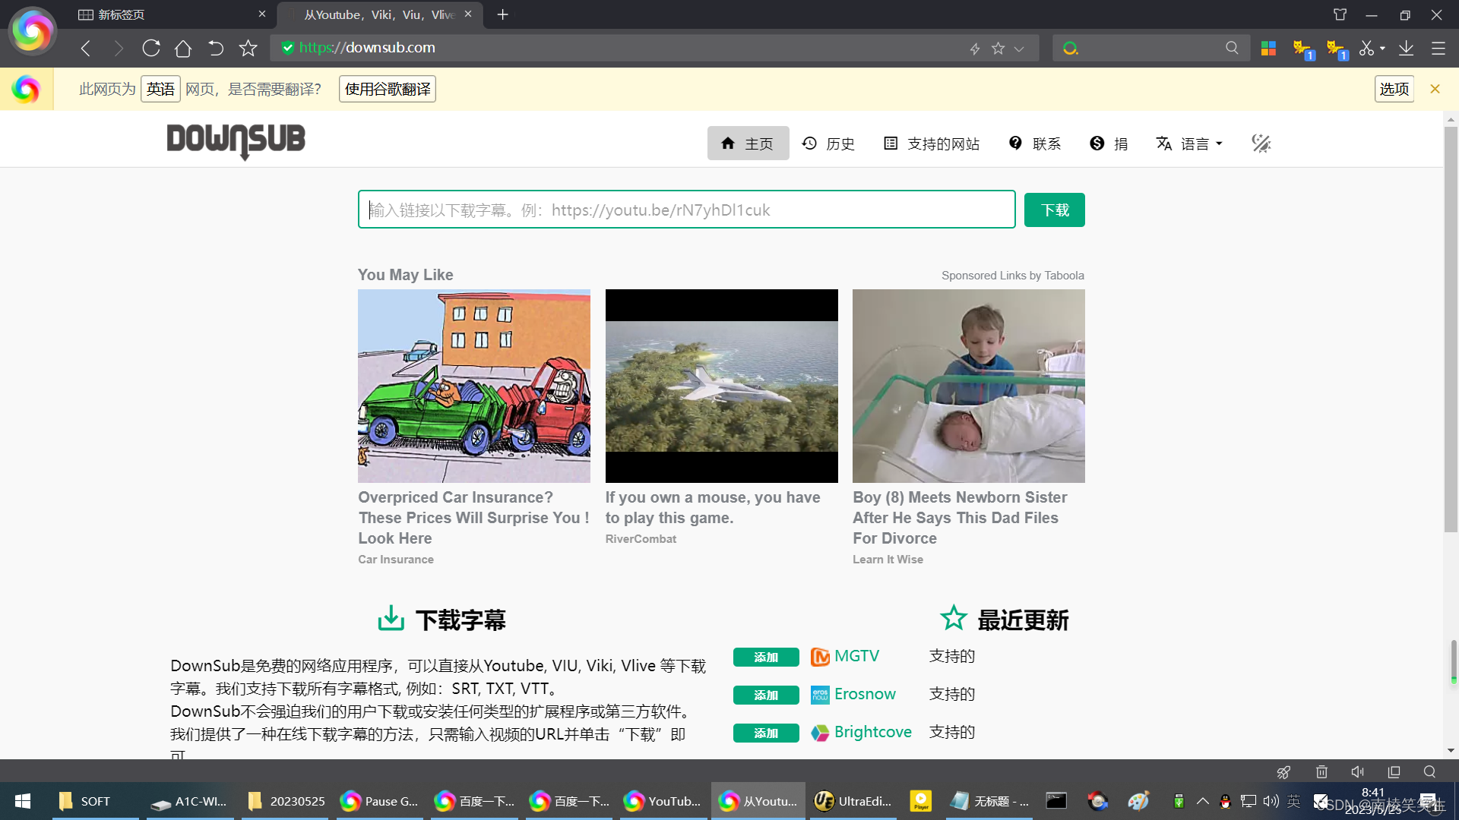Screen dimensions: 1459x820
Task: Click the undo close tab icon
Action: pos(215,49)
